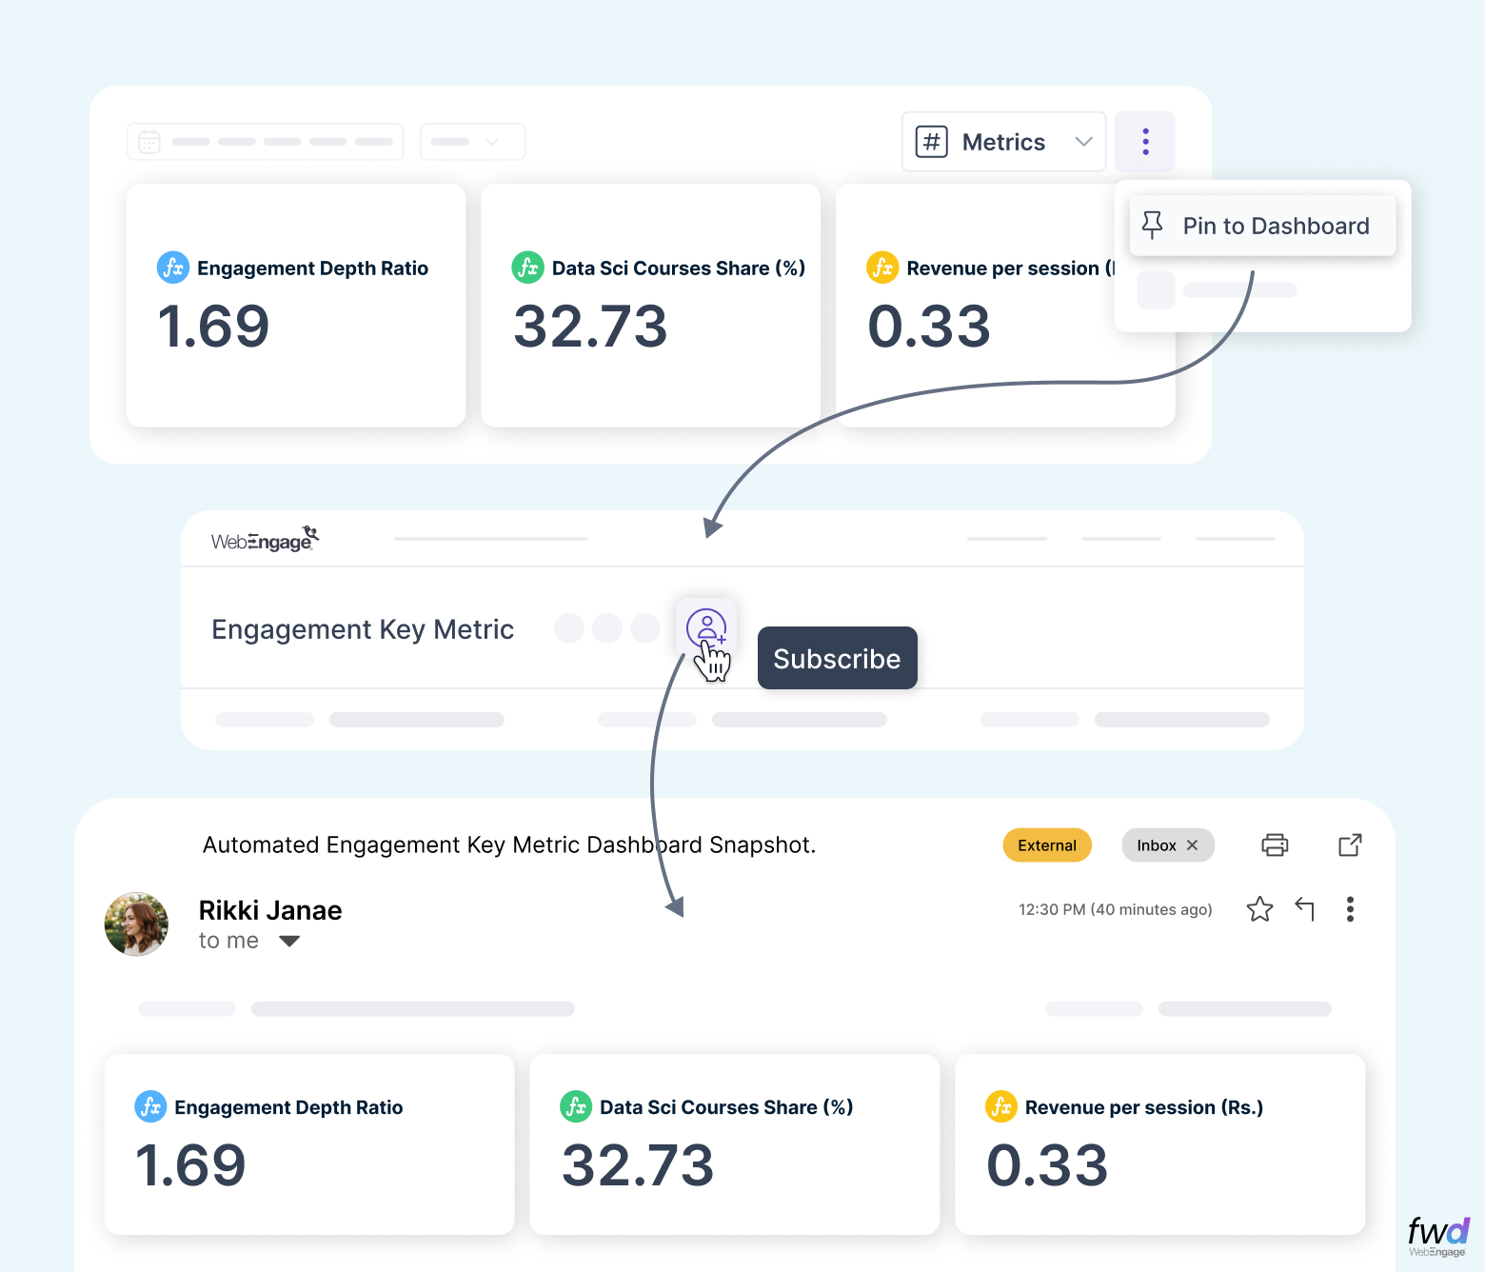1485x1272 pixels.
Task: Click the External label tag
Action: tap(1047, 845)
